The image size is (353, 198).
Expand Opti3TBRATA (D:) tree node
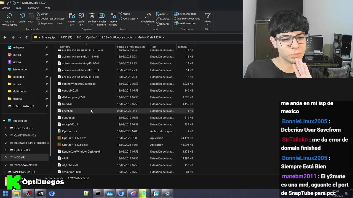(x=6, y=135)
